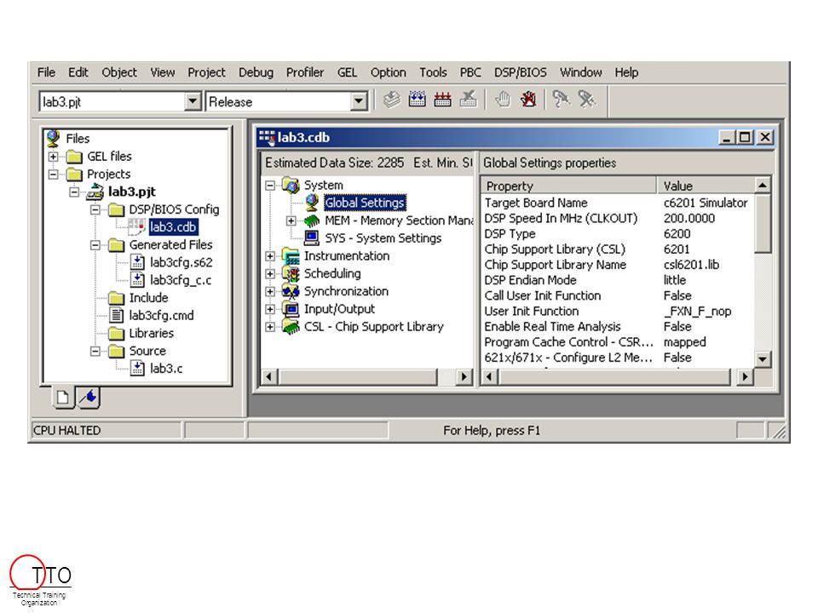This screenshot has width=818, height=613.
Task: Expand the GEL files folder
Action: [x=53, y=157]
